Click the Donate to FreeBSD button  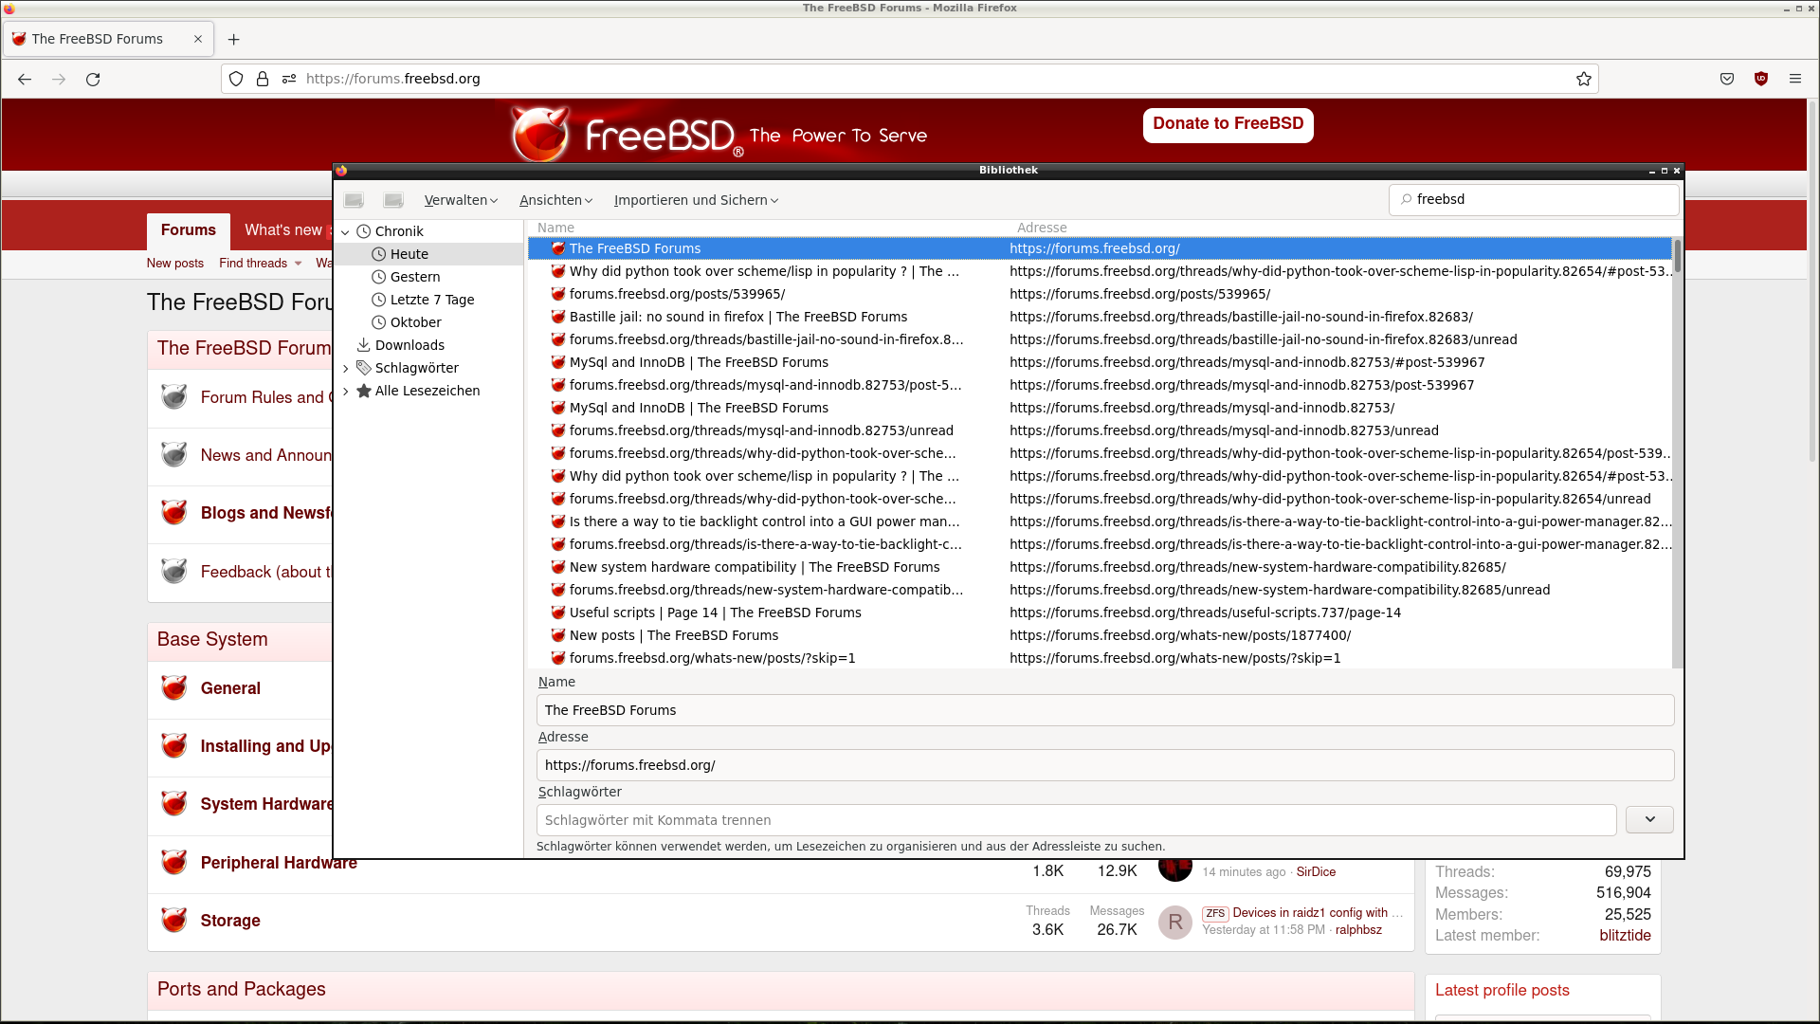[x=1228, y=124]
